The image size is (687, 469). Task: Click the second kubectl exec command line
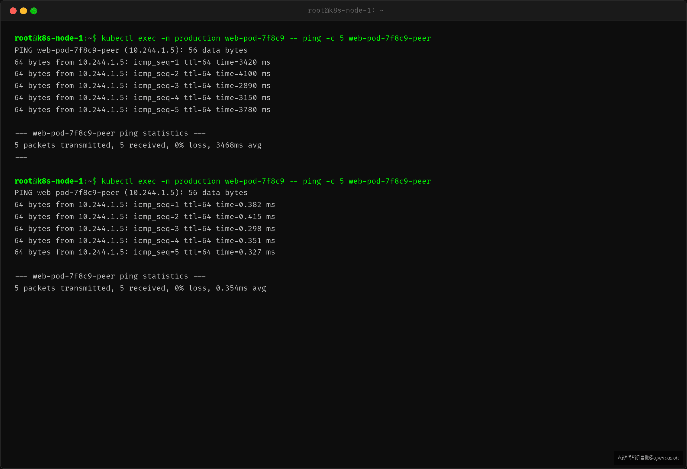tap(266, 181)
